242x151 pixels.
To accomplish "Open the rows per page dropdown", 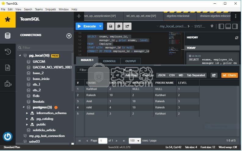I will tap(135, 141).
